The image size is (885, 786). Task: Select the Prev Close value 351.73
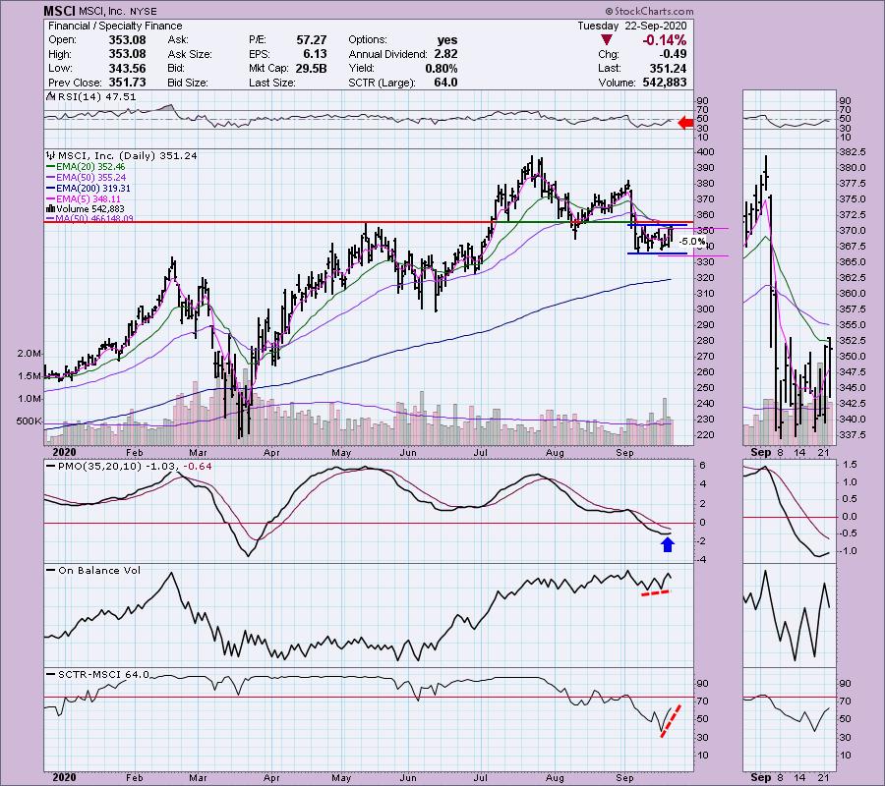click(127, 83)
